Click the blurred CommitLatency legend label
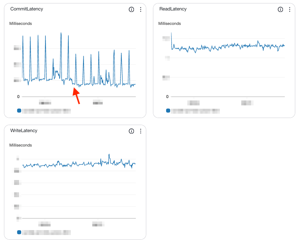This screenshot has height=243, width=298. (x=46, y=111)
